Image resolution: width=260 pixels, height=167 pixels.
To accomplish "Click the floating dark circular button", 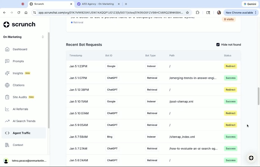I will tap(251, 158).
